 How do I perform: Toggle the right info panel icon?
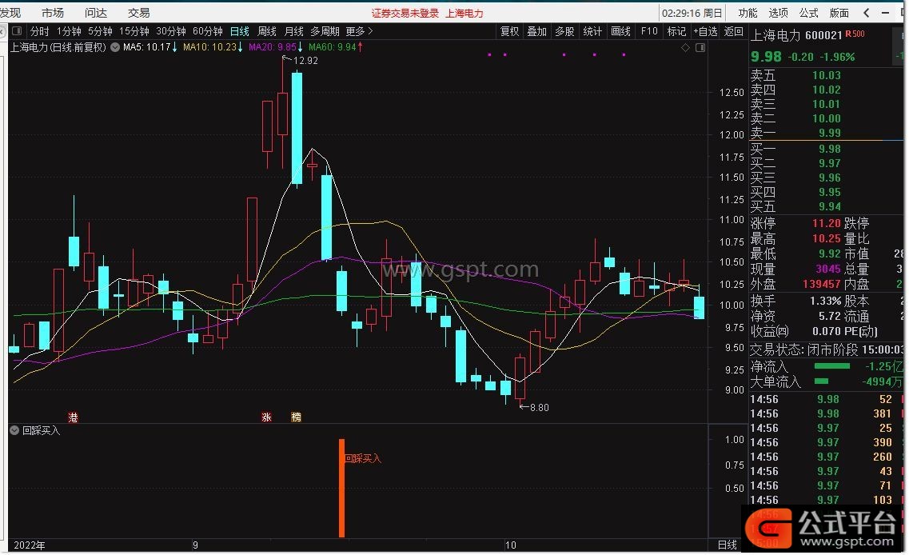coord(700,47)
